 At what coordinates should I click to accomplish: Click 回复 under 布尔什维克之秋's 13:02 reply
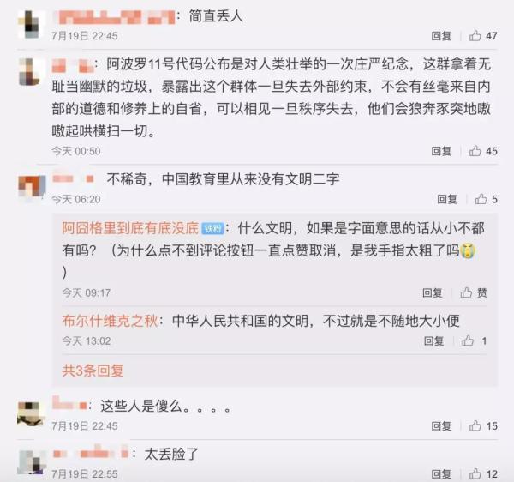coord(434,340)
